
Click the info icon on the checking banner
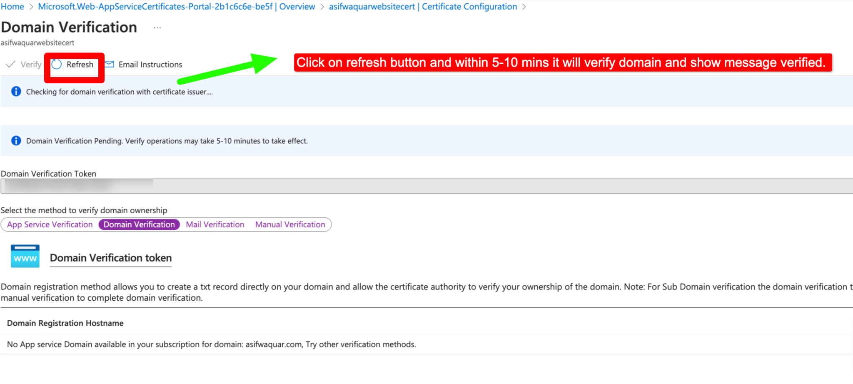(16, 91)
